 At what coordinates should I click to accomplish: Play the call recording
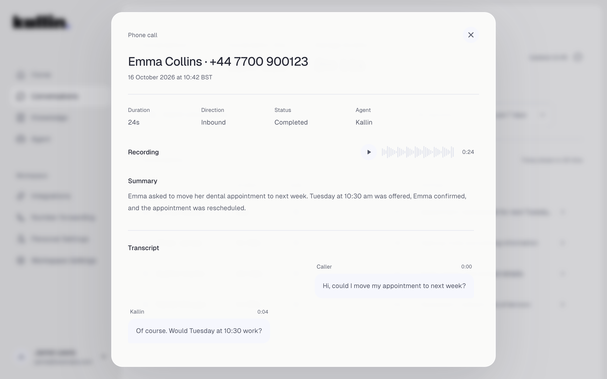pyautogui.click(x=369, y=152)
